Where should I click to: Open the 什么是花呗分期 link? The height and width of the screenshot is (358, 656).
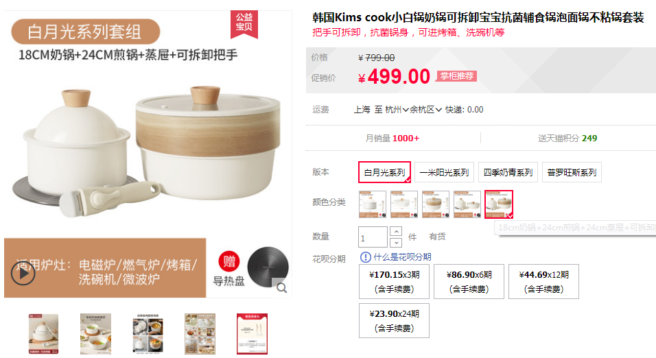pyautogui.click(x=402, y=256)
